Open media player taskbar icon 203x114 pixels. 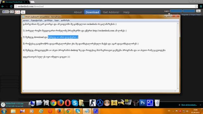coord(31,111)
